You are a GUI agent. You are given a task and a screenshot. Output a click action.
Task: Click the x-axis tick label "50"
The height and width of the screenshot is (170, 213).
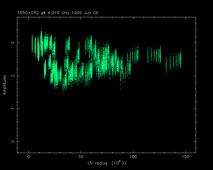pos(81,157)
